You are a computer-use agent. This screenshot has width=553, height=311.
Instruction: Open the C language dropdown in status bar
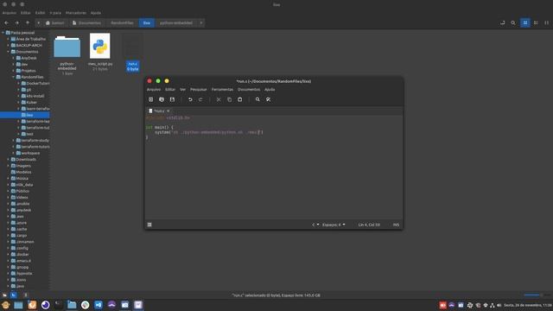315,225
